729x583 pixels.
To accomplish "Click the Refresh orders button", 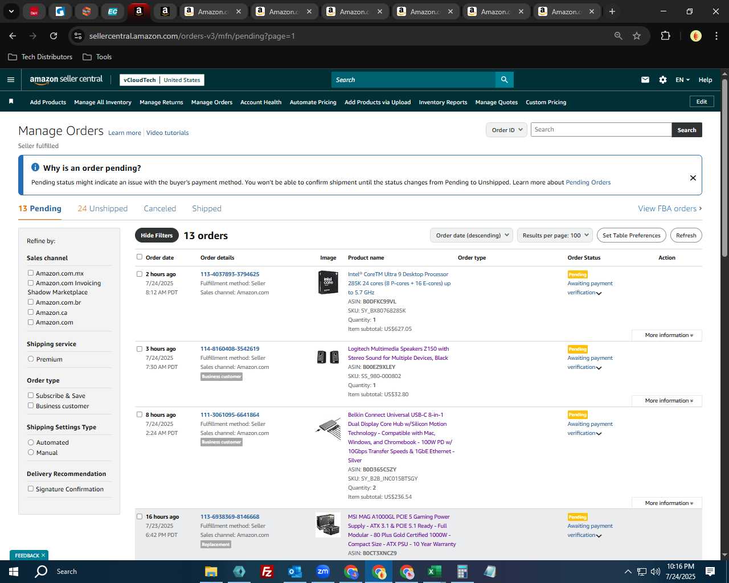I will click(686, 235).
